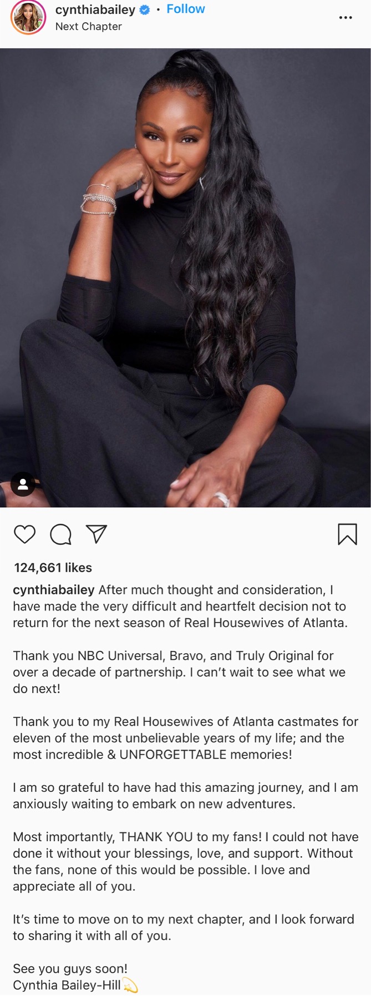Screen dimensions: 371x996
Task: Click the dizzy star emoji in signature
Action: click(130, 986)
